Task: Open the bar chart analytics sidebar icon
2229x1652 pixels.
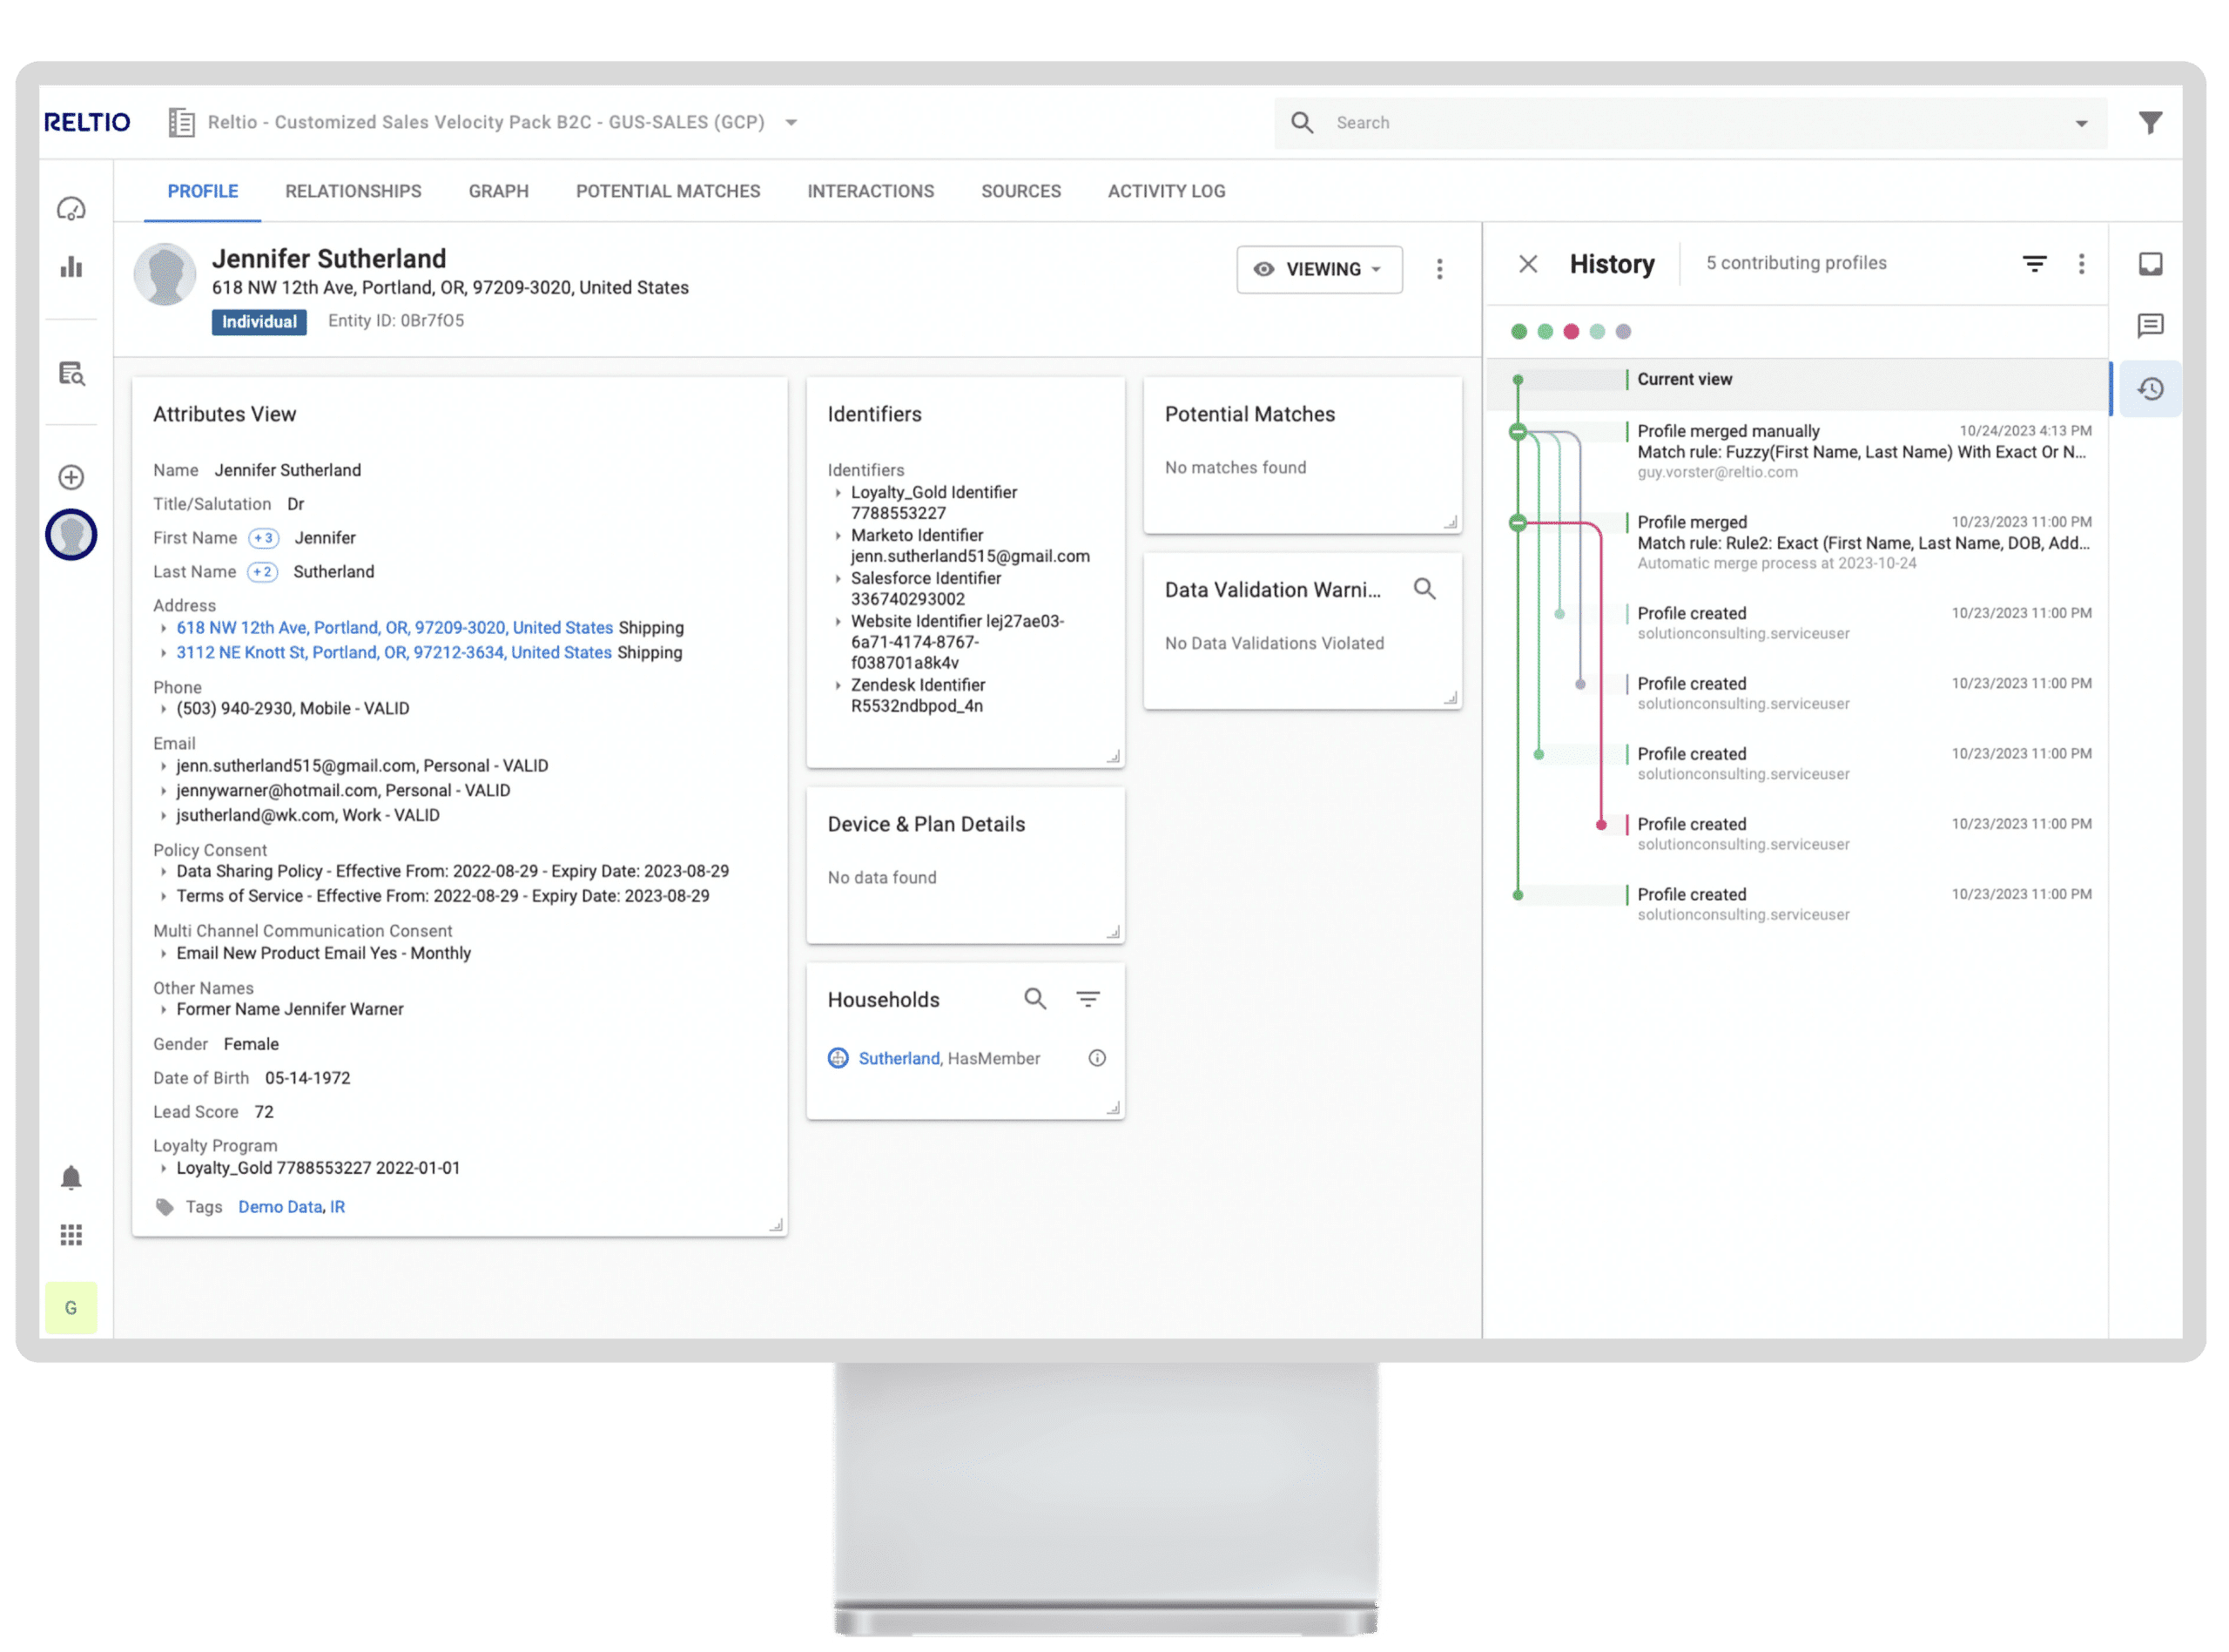Action: coord(71,267)
